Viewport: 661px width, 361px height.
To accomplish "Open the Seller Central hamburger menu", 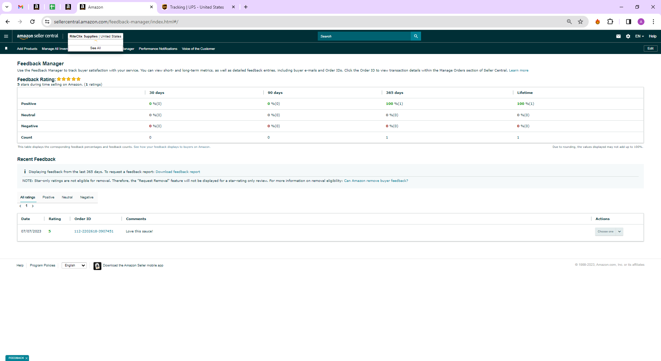I will pos(6,36).
